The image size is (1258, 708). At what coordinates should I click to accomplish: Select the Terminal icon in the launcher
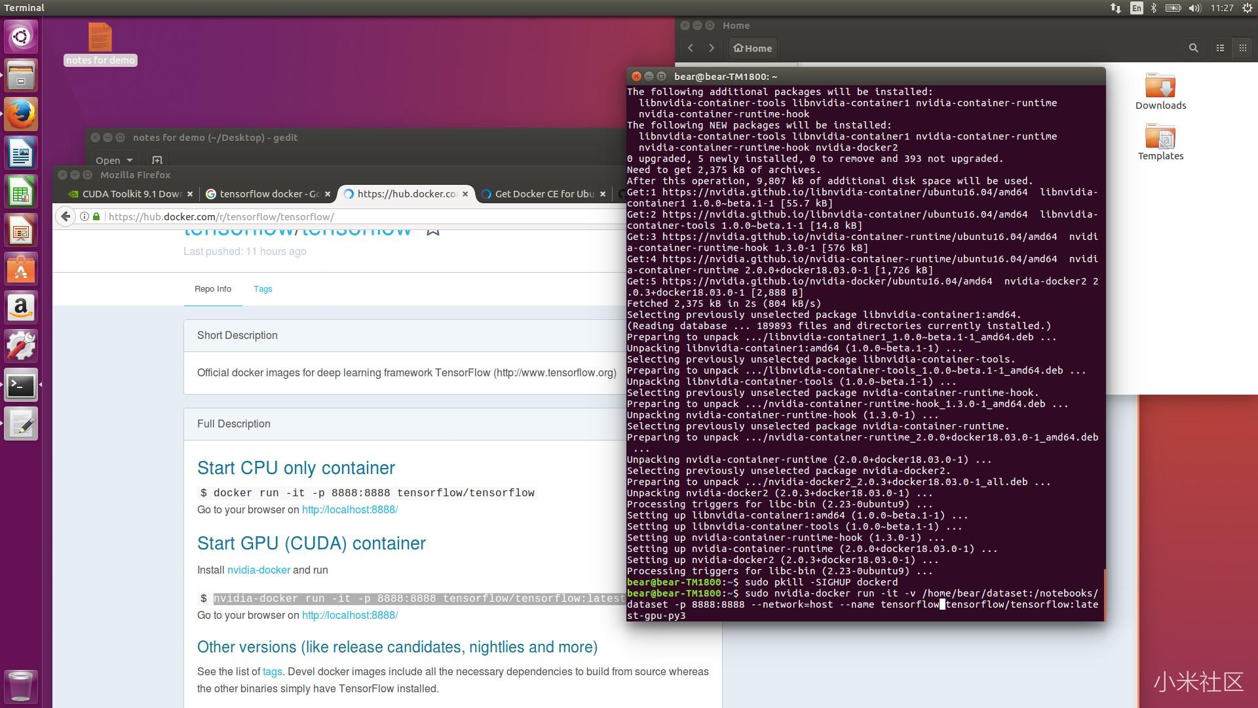click(21, 385)
